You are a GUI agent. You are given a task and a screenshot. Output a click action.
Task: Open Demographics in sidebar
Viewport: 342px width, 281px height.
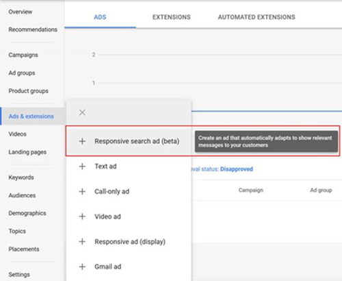point(27,213)
